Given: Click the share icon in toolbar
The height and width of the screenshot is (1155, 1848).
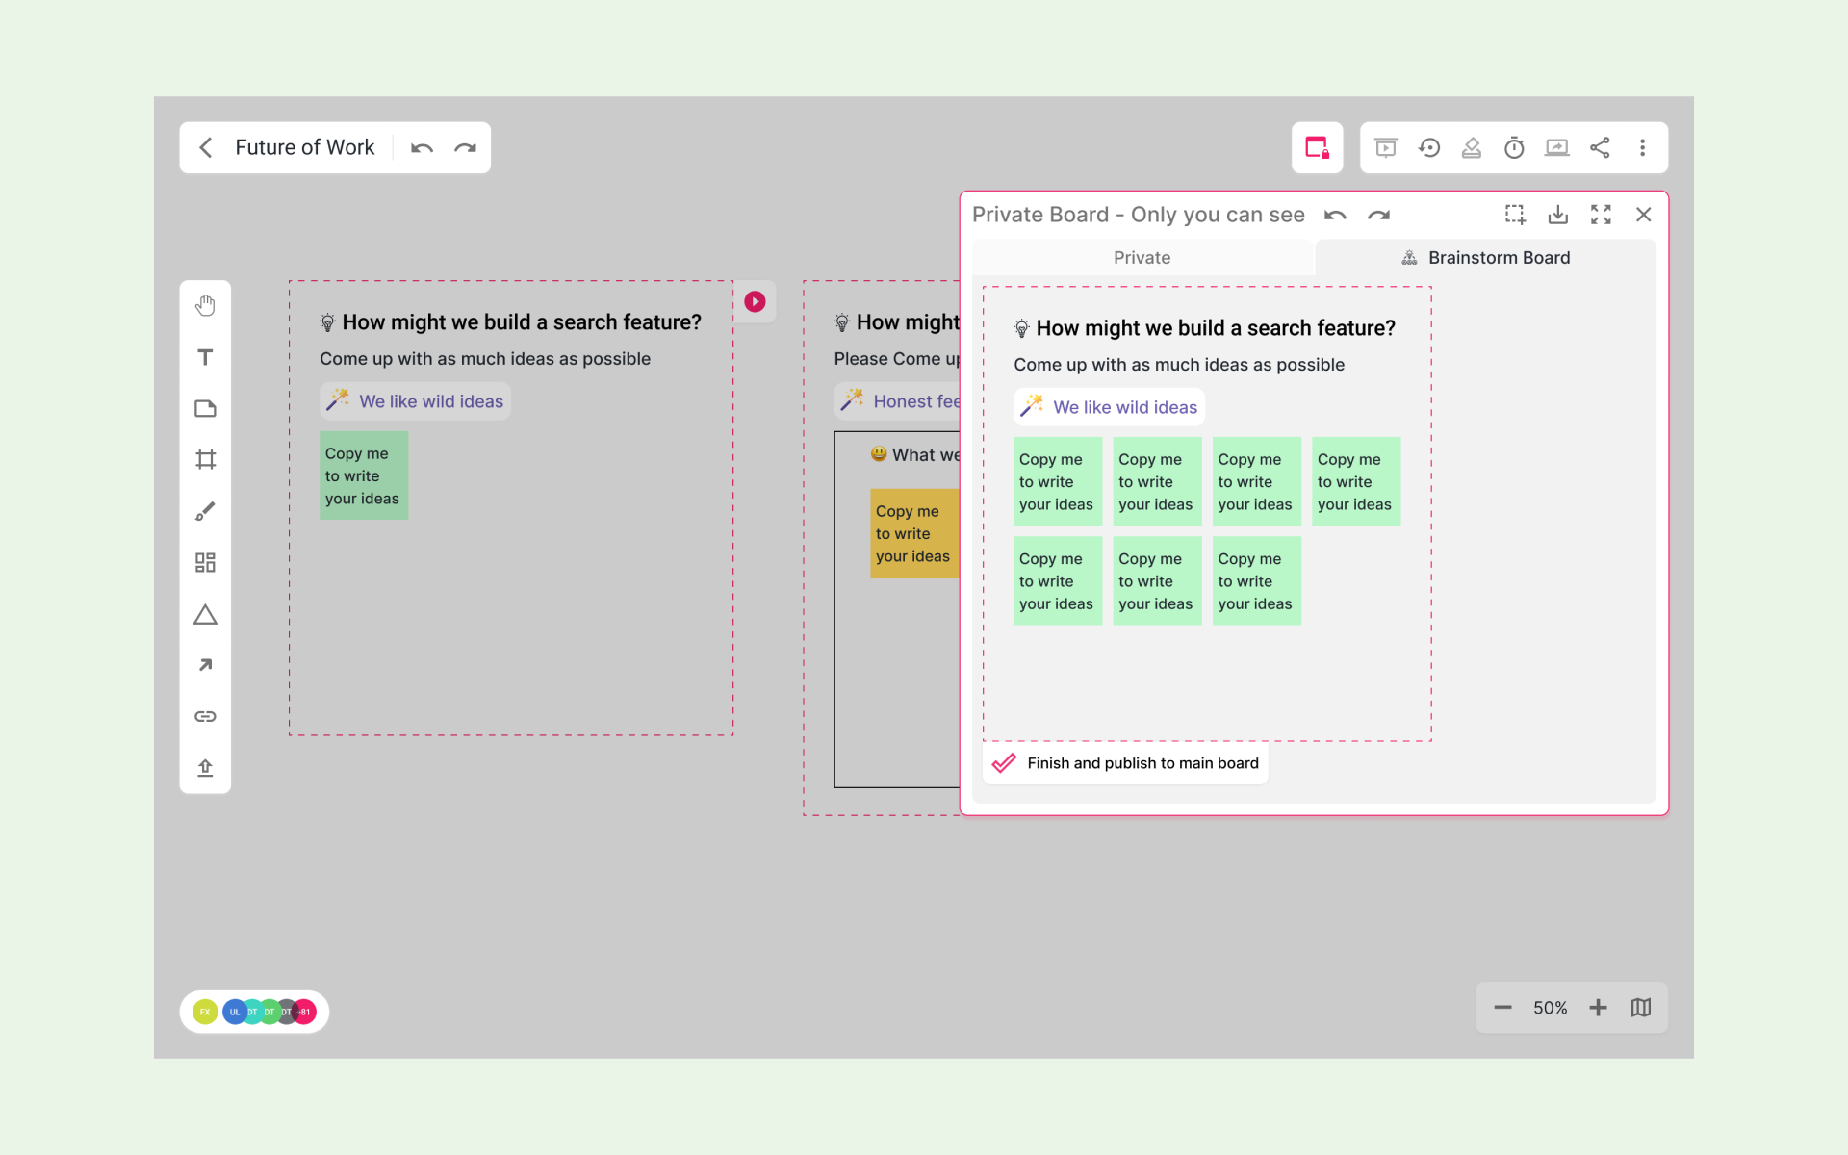Looking at the screenshot, I should tap(1600, 147).
